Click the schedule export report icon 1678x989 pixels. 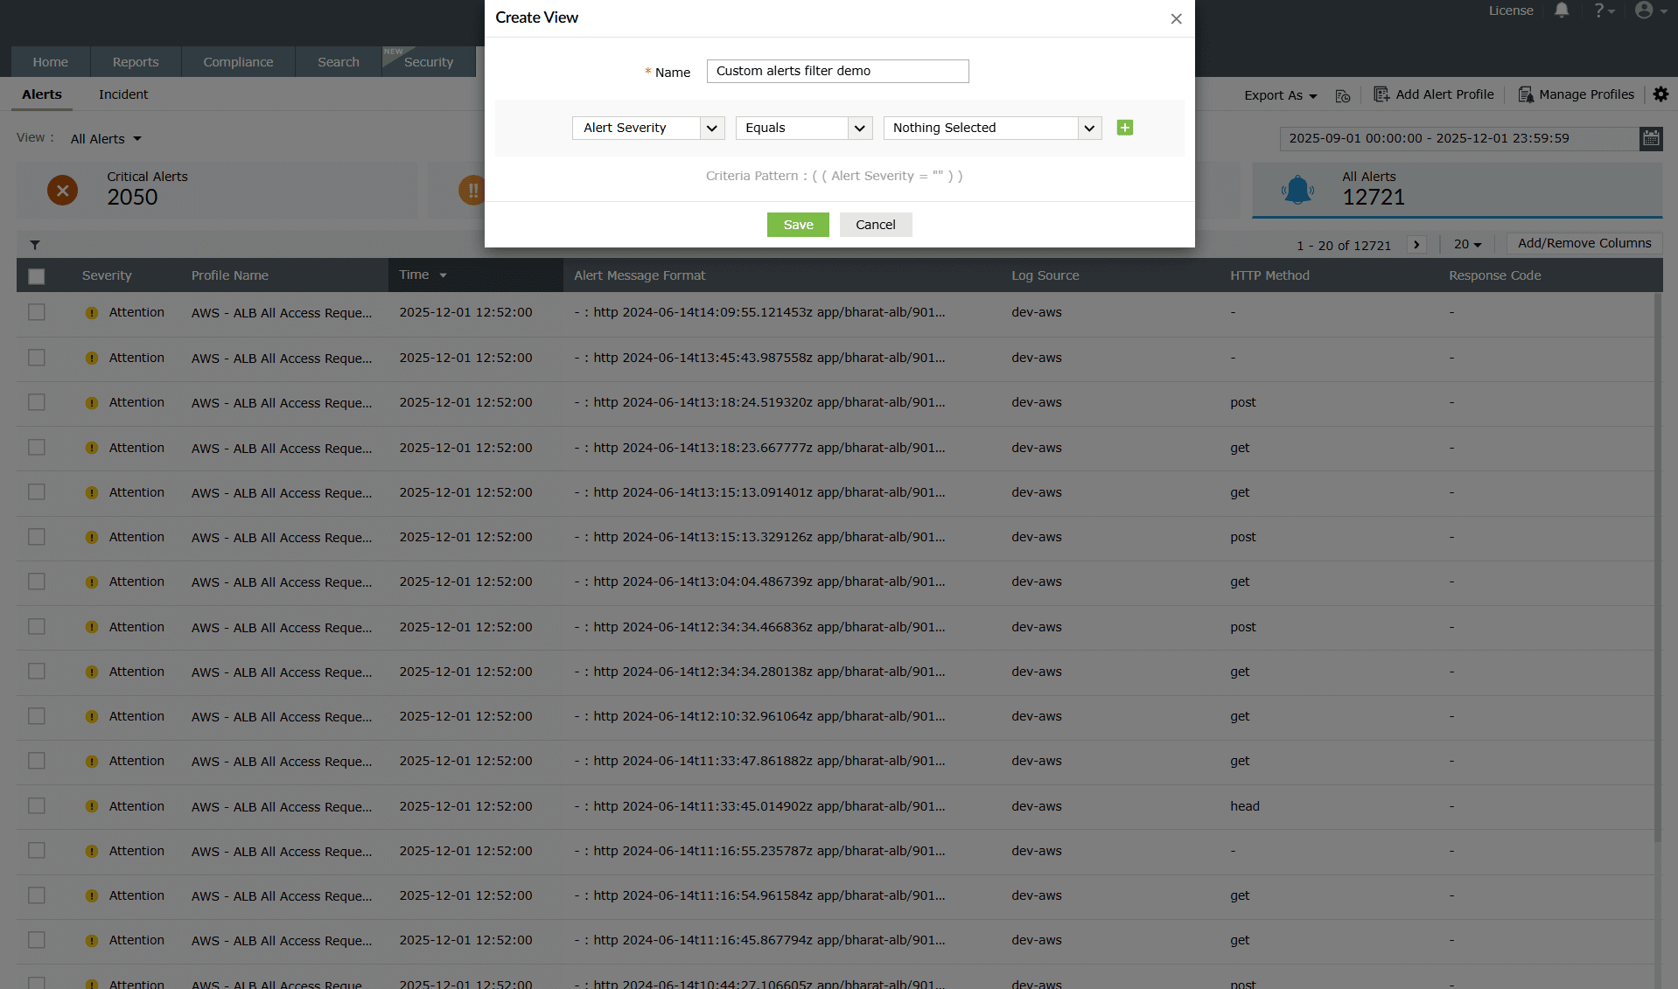(1343, 95)
